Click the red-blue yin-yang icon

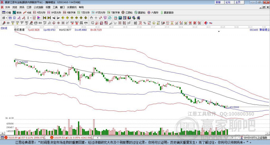click(x=206, y=23)
